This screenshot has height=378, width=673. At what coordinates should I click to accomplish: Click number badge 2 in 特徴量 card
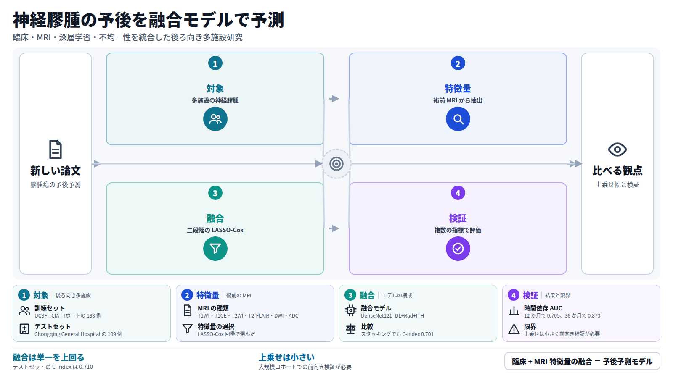click(458, 63)
